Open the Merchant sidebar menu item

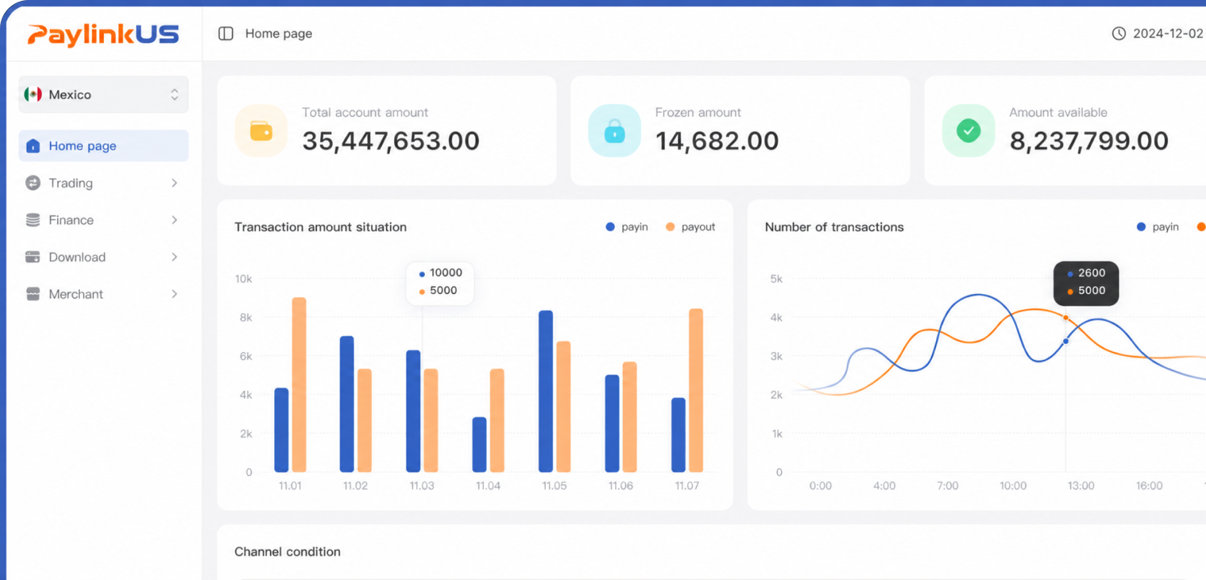pyautogui.click(x=103, y=294)
